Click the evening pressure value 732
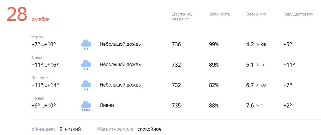This screenshot has width=321, height=135. pos(176,85)
